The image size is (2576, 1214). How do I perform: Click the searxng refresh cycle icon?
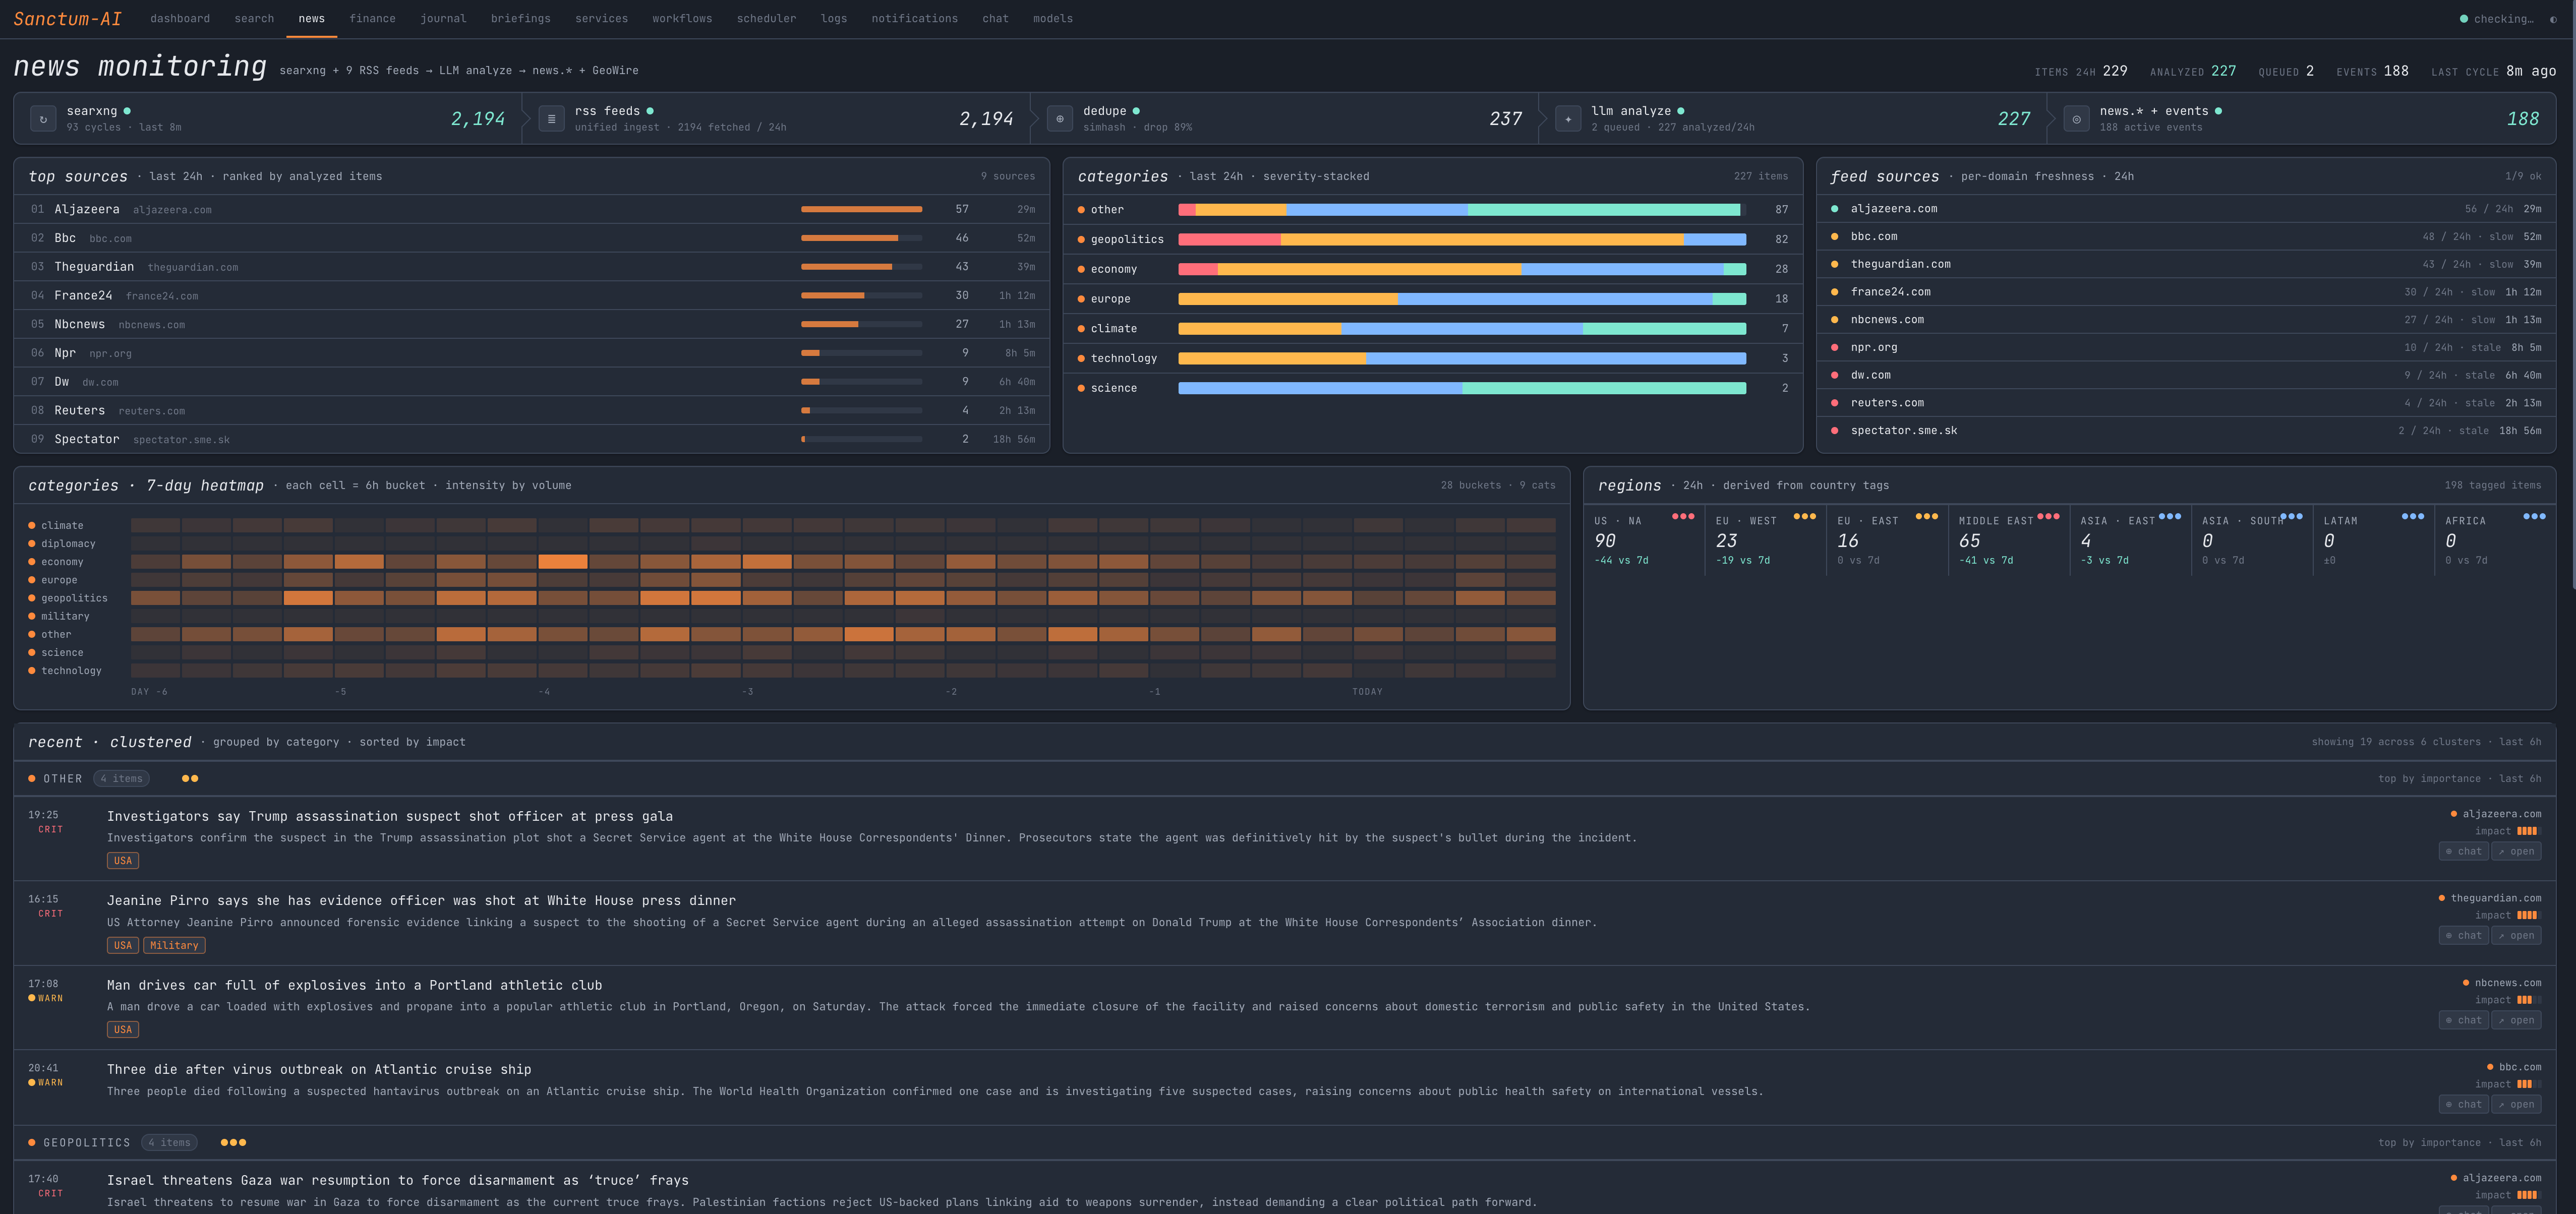[x=43, y=119]
